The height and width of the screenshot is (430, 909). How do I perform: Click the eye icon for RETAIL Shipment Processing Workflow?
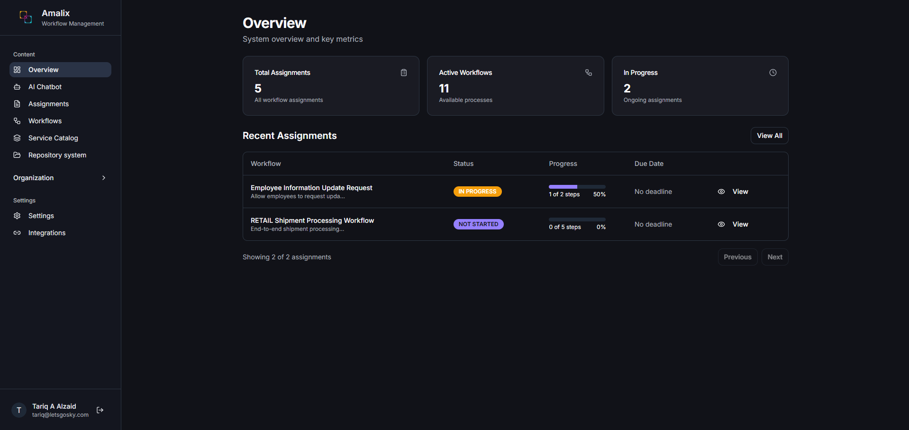click(721, 224)
